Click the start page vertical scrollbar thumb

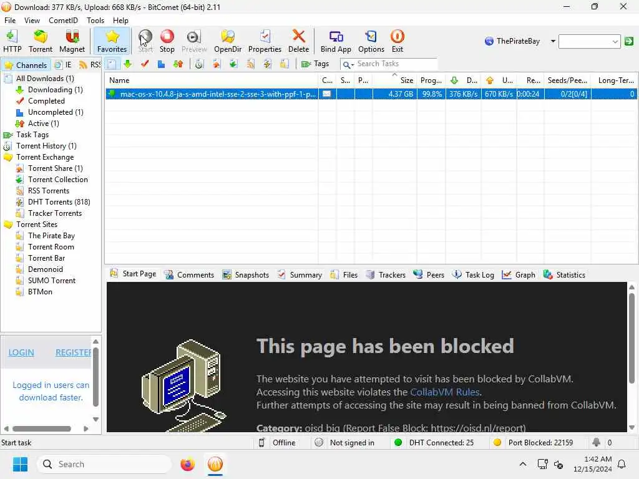tap(632, 338)
